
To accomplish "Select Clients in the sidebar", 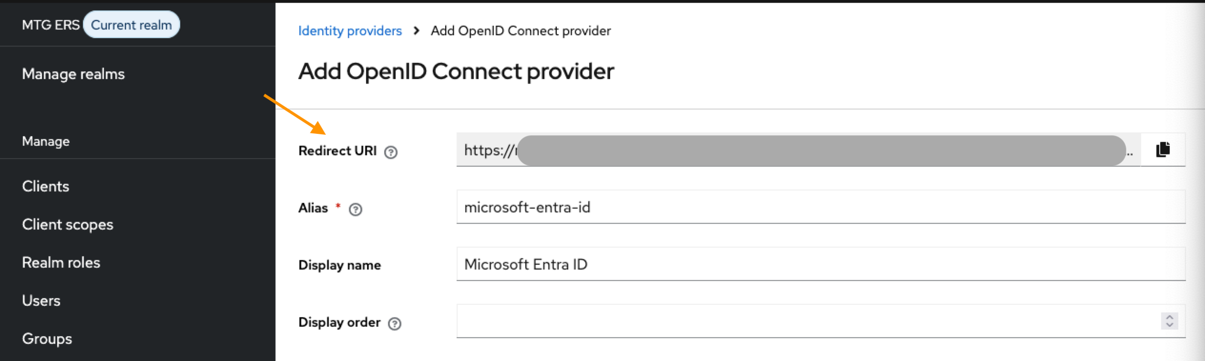I will 46,186.
